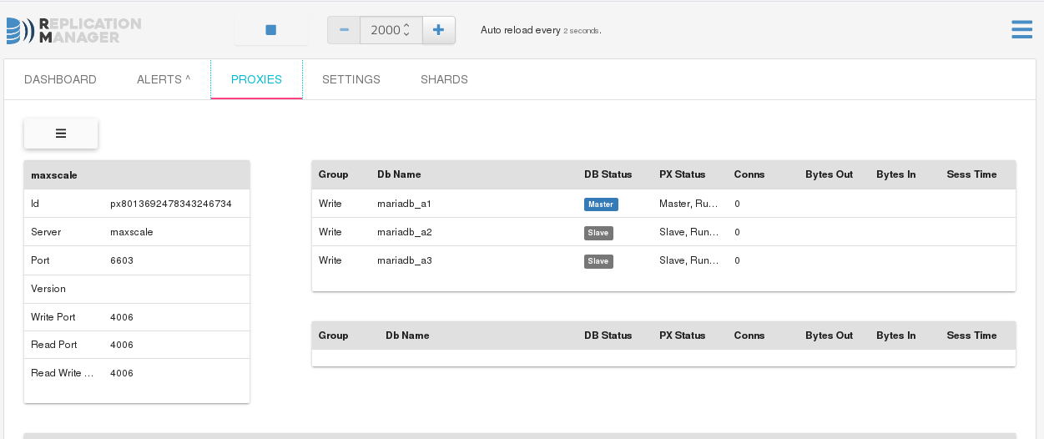This screenshot has height=439, width=1044.
Task: Select the mariadb_a1 row
Action: point(663,204)
